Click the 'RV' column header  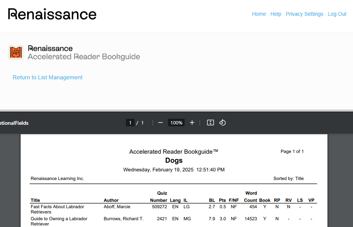coord(288,200)
